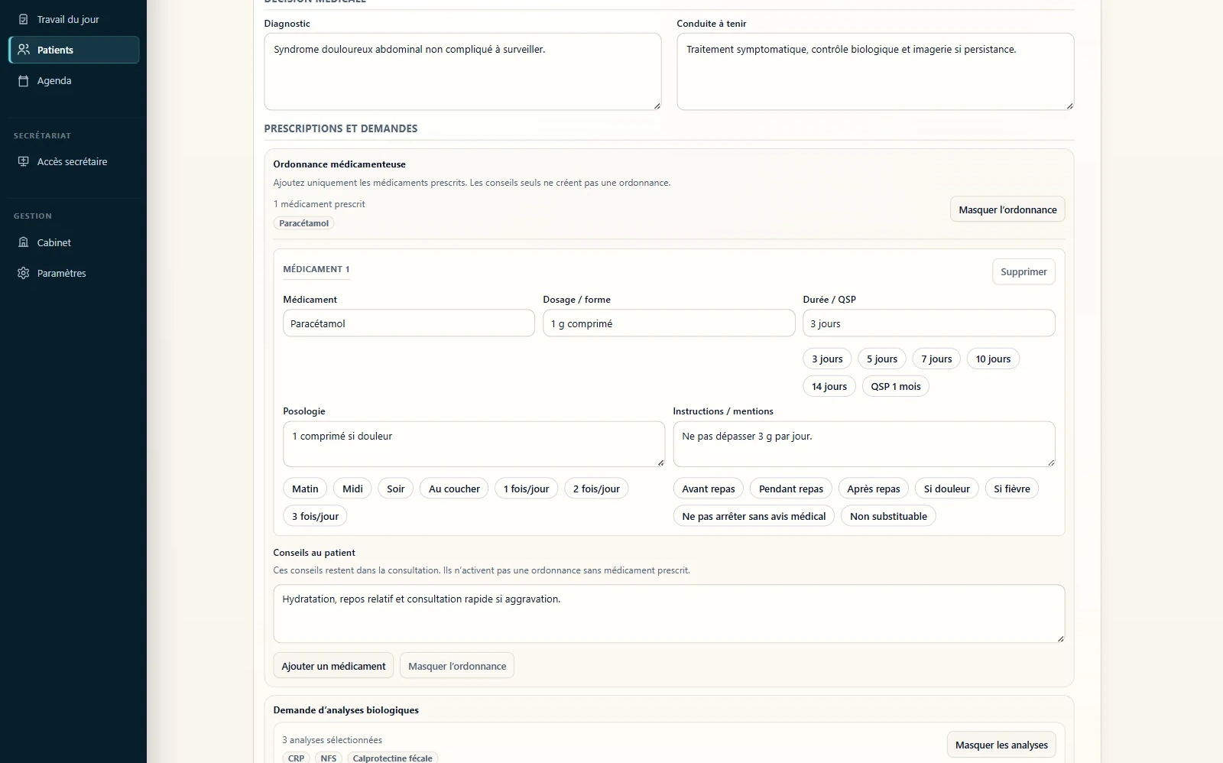Choose 1 fois/jour chip
1223x763 pixels.
click(x=526, y=489)
